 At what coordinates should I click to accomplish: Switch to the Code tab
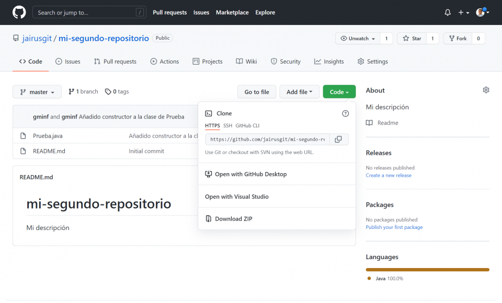[x=31, y=62]
